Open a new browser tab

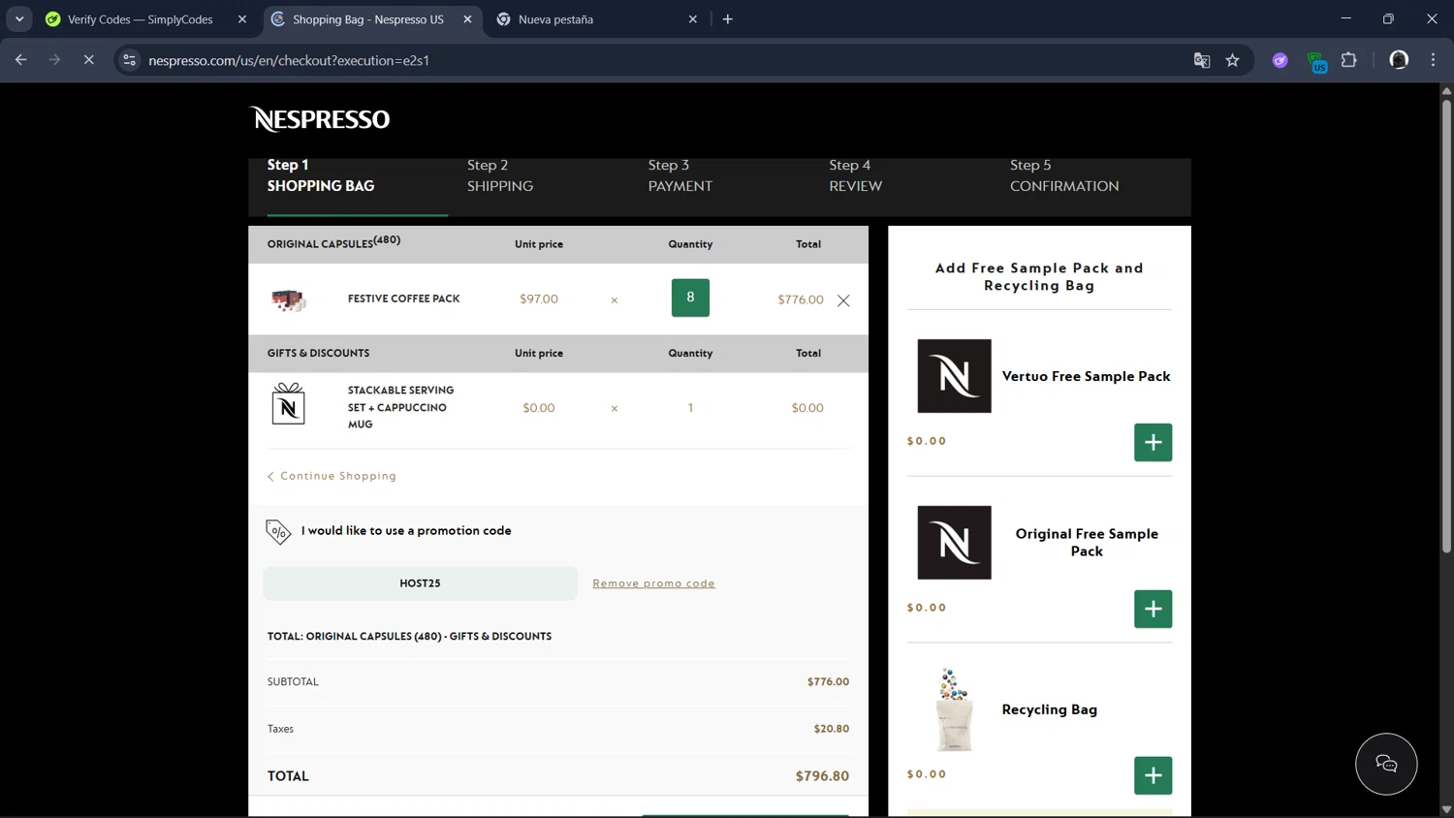click(727, 19)
